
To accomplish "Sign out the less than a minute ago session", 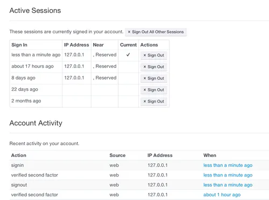I will point(154,55).
